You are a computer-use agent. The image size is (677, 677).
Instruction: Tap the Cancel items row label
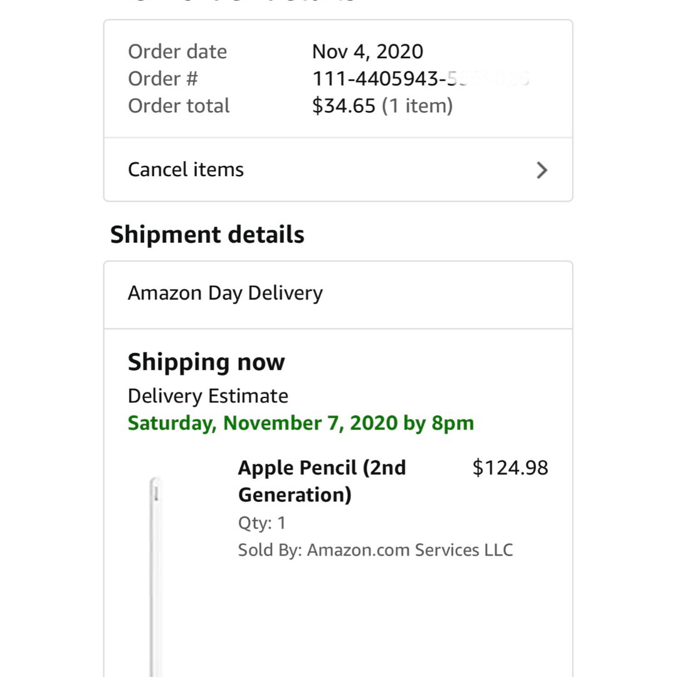tap(186, 169)
